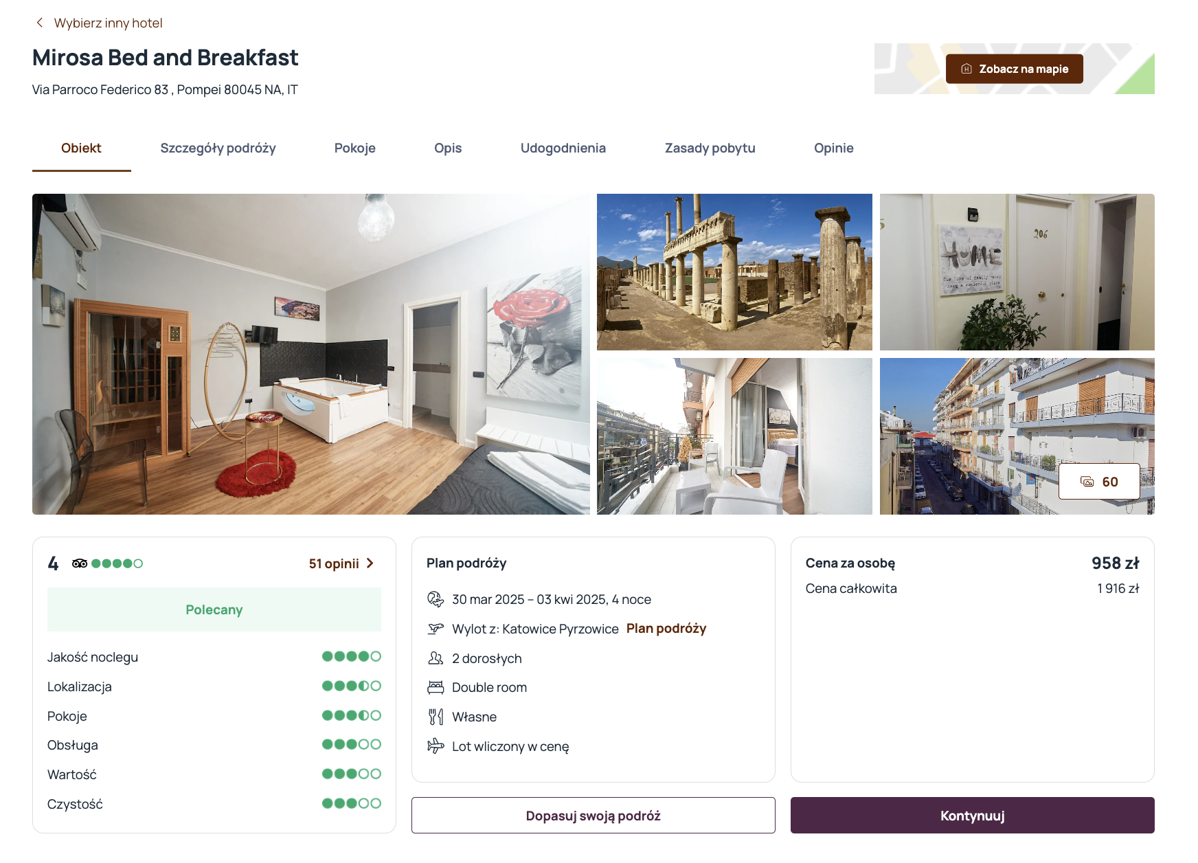
Task: Switch to the Pokoje tab
Action: coord(355,148)
